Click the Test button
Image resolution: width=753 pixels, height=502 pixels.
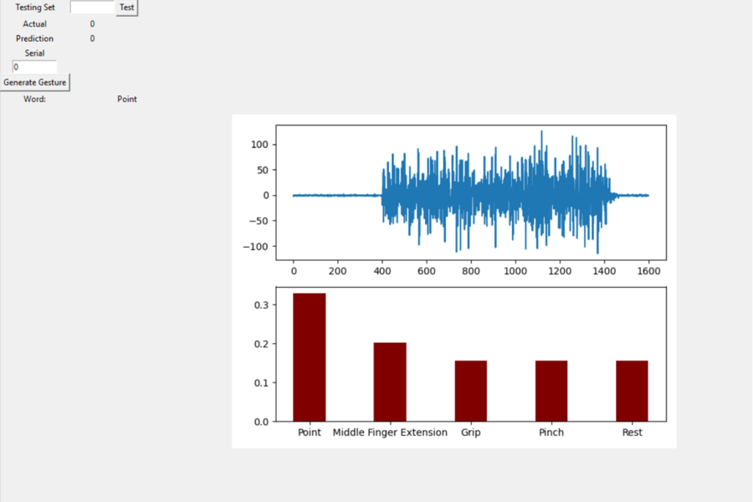(x=126, y=8)
